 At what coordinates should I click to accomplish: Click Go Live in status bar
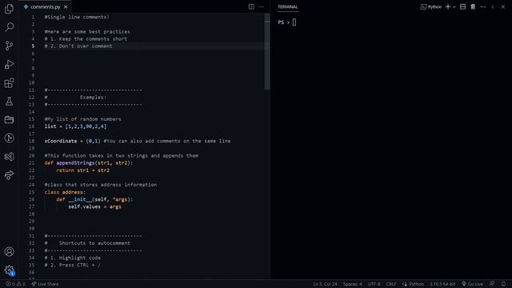click(x=472, y=284)
